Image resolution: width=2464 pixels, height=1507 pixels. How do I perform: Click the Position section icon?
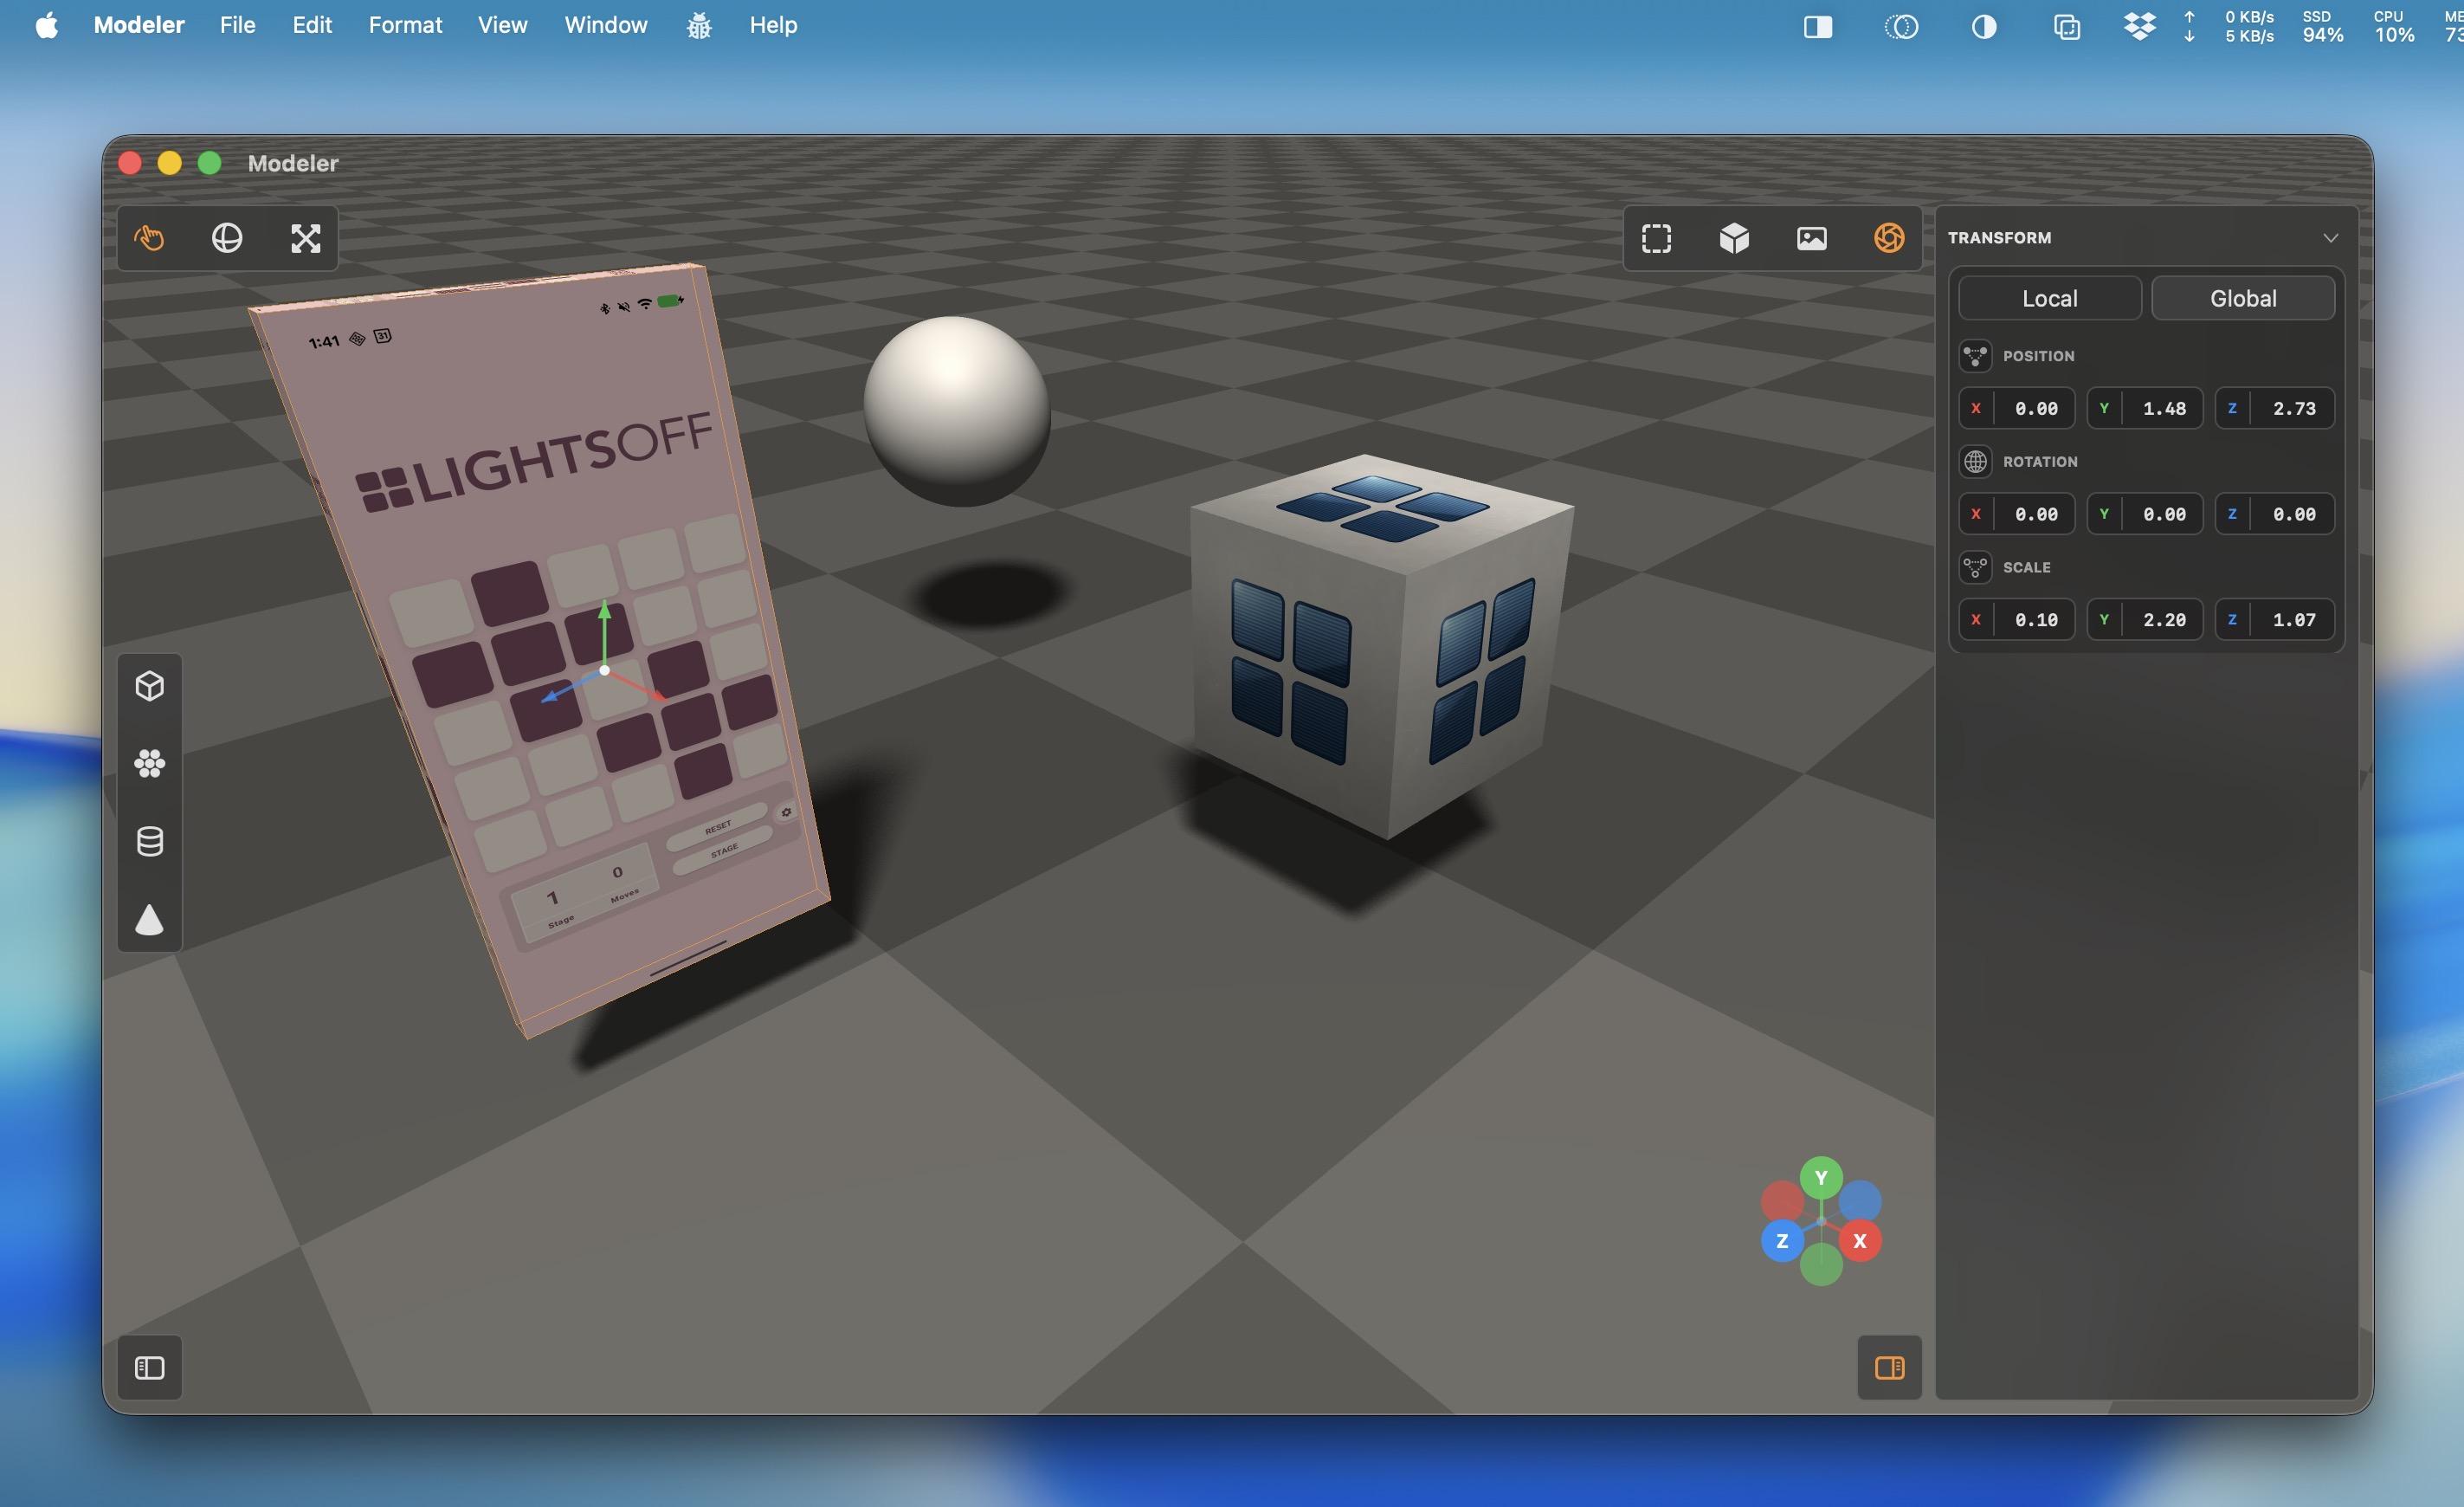tap(1975, 355)
